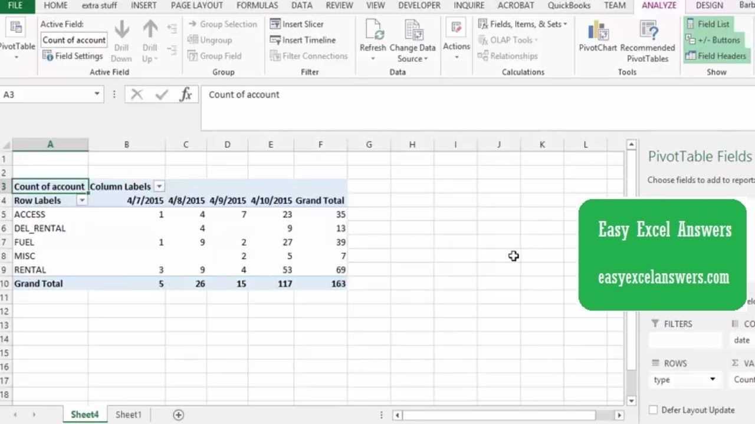Insert a PivotChart
The height and width of the screenshot is (424, 755).
[x=598, y=37]
